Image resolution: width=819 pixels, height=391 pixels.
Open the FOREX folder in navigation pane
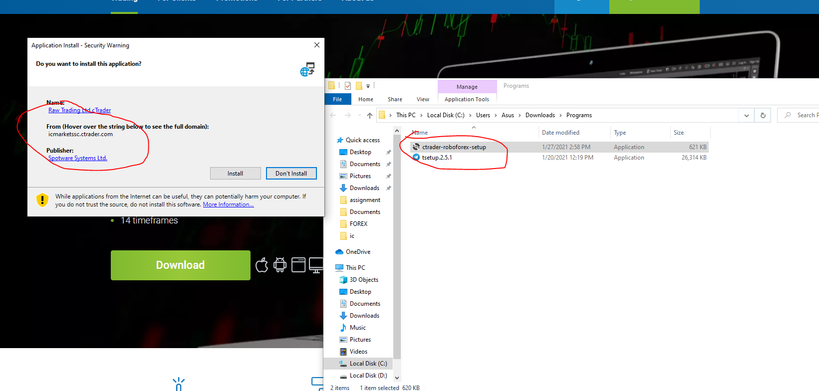(x=358, y=224)
